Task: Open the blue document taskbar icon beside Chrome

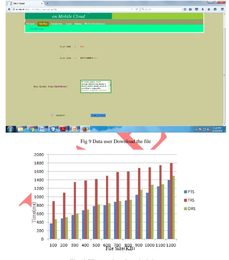Action: coord(42,129)
